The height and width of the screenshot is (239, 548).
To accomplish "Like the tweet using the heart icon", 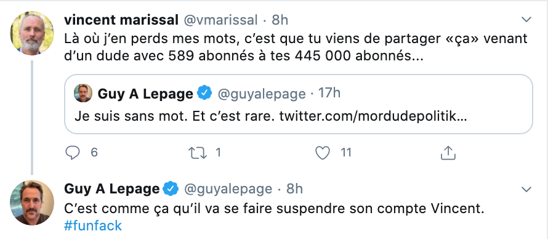I will click(323, 153).
